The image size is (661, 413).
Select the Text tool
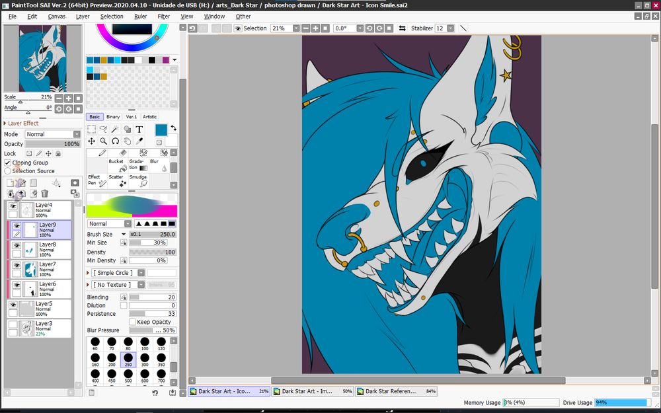(139, 130)
